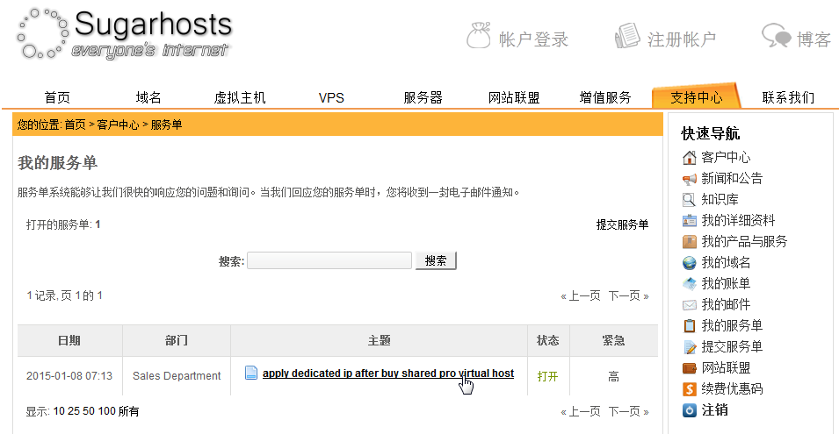Click the money bag icon beside 帐户登录
839x434 pixels.
[478, 36]
